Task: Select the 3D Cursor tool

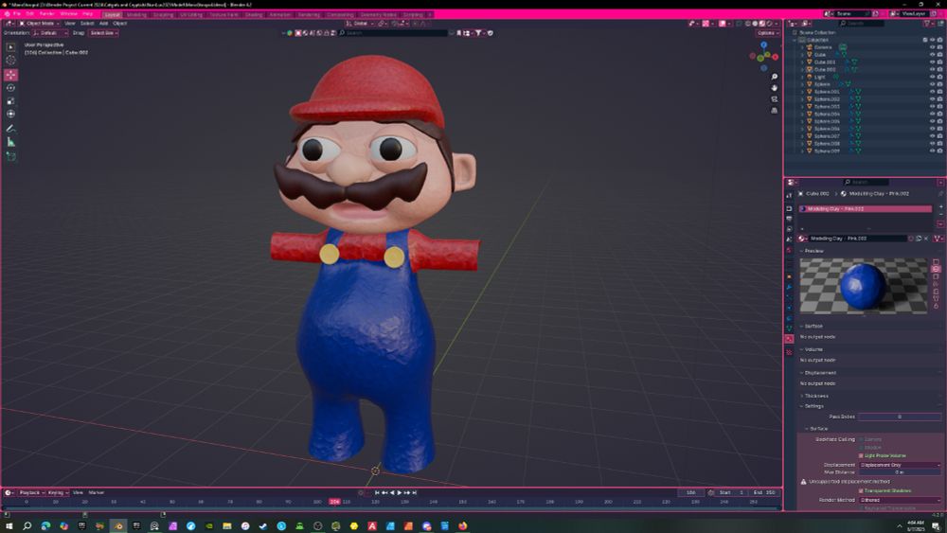Action: pos(10,61)
